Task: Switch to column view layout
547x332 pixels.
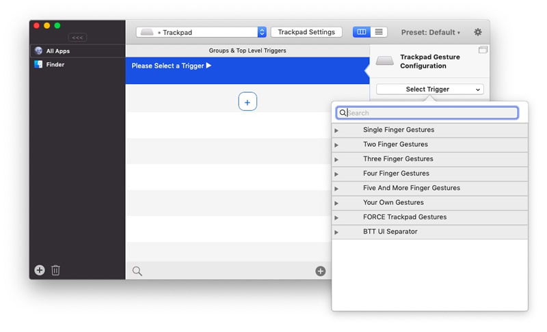Action: click(x=362, y=32)
